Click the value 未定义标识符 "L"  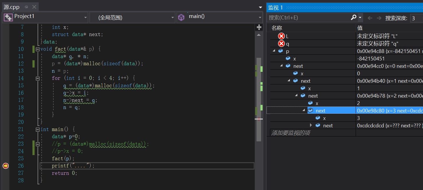tap(377, 36)
